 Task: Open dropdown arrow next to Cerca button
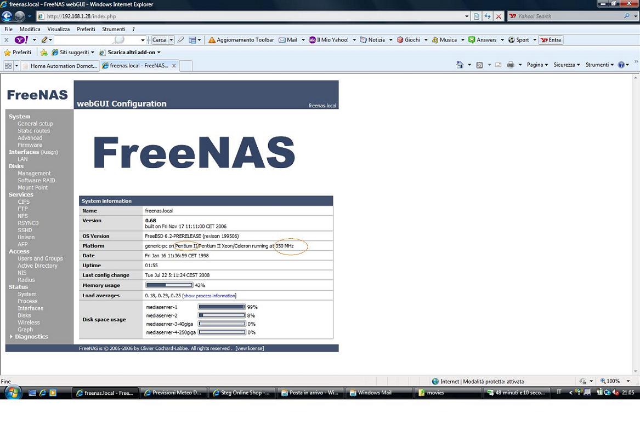pos(172,40)
